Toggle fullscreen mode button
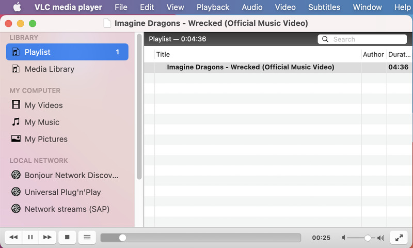Image resolution: width=413 pixels, height=248 pixels. coord(399,238)
